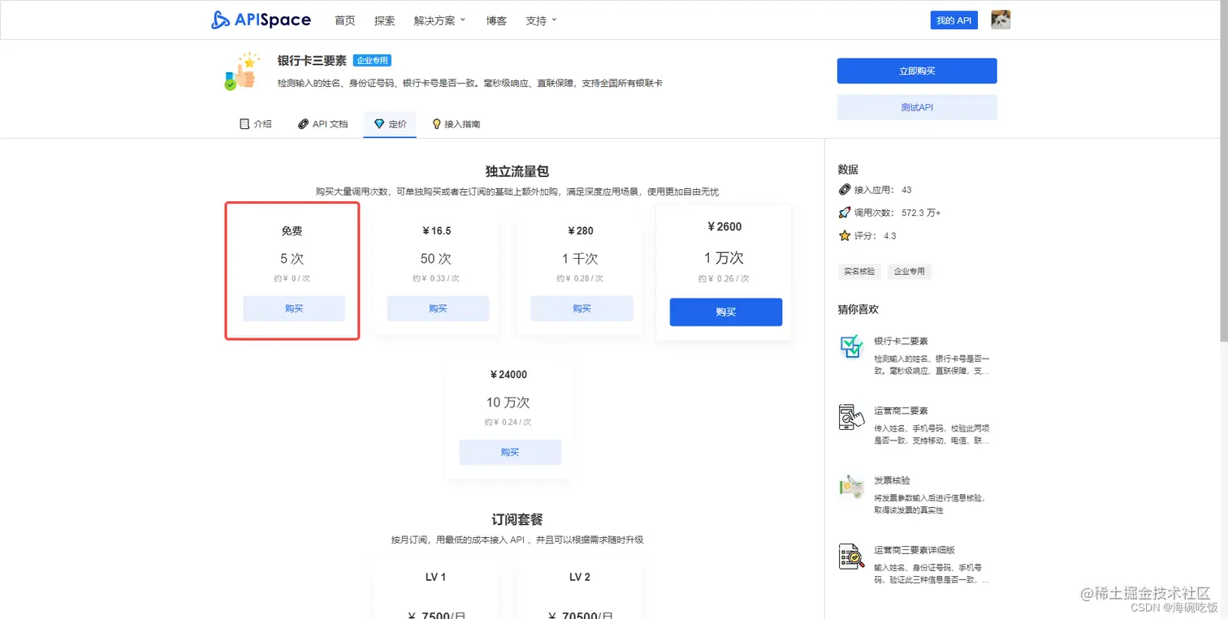Switch to the API 文档 tab
Screen dimensions: 1228x619
tap(322, 124)
